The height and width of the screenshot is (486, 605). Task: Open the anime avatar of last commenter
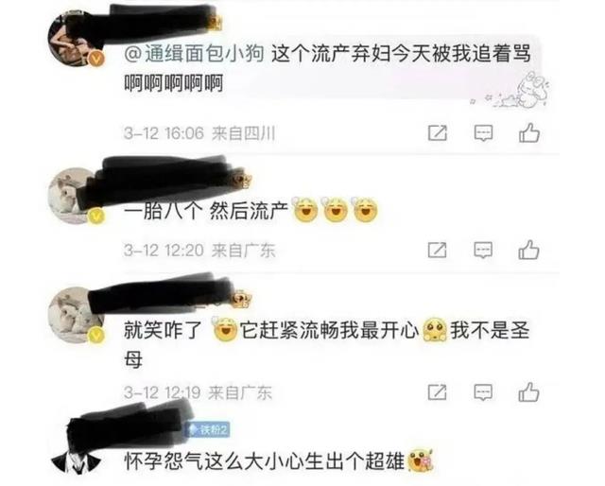[76, 460]
